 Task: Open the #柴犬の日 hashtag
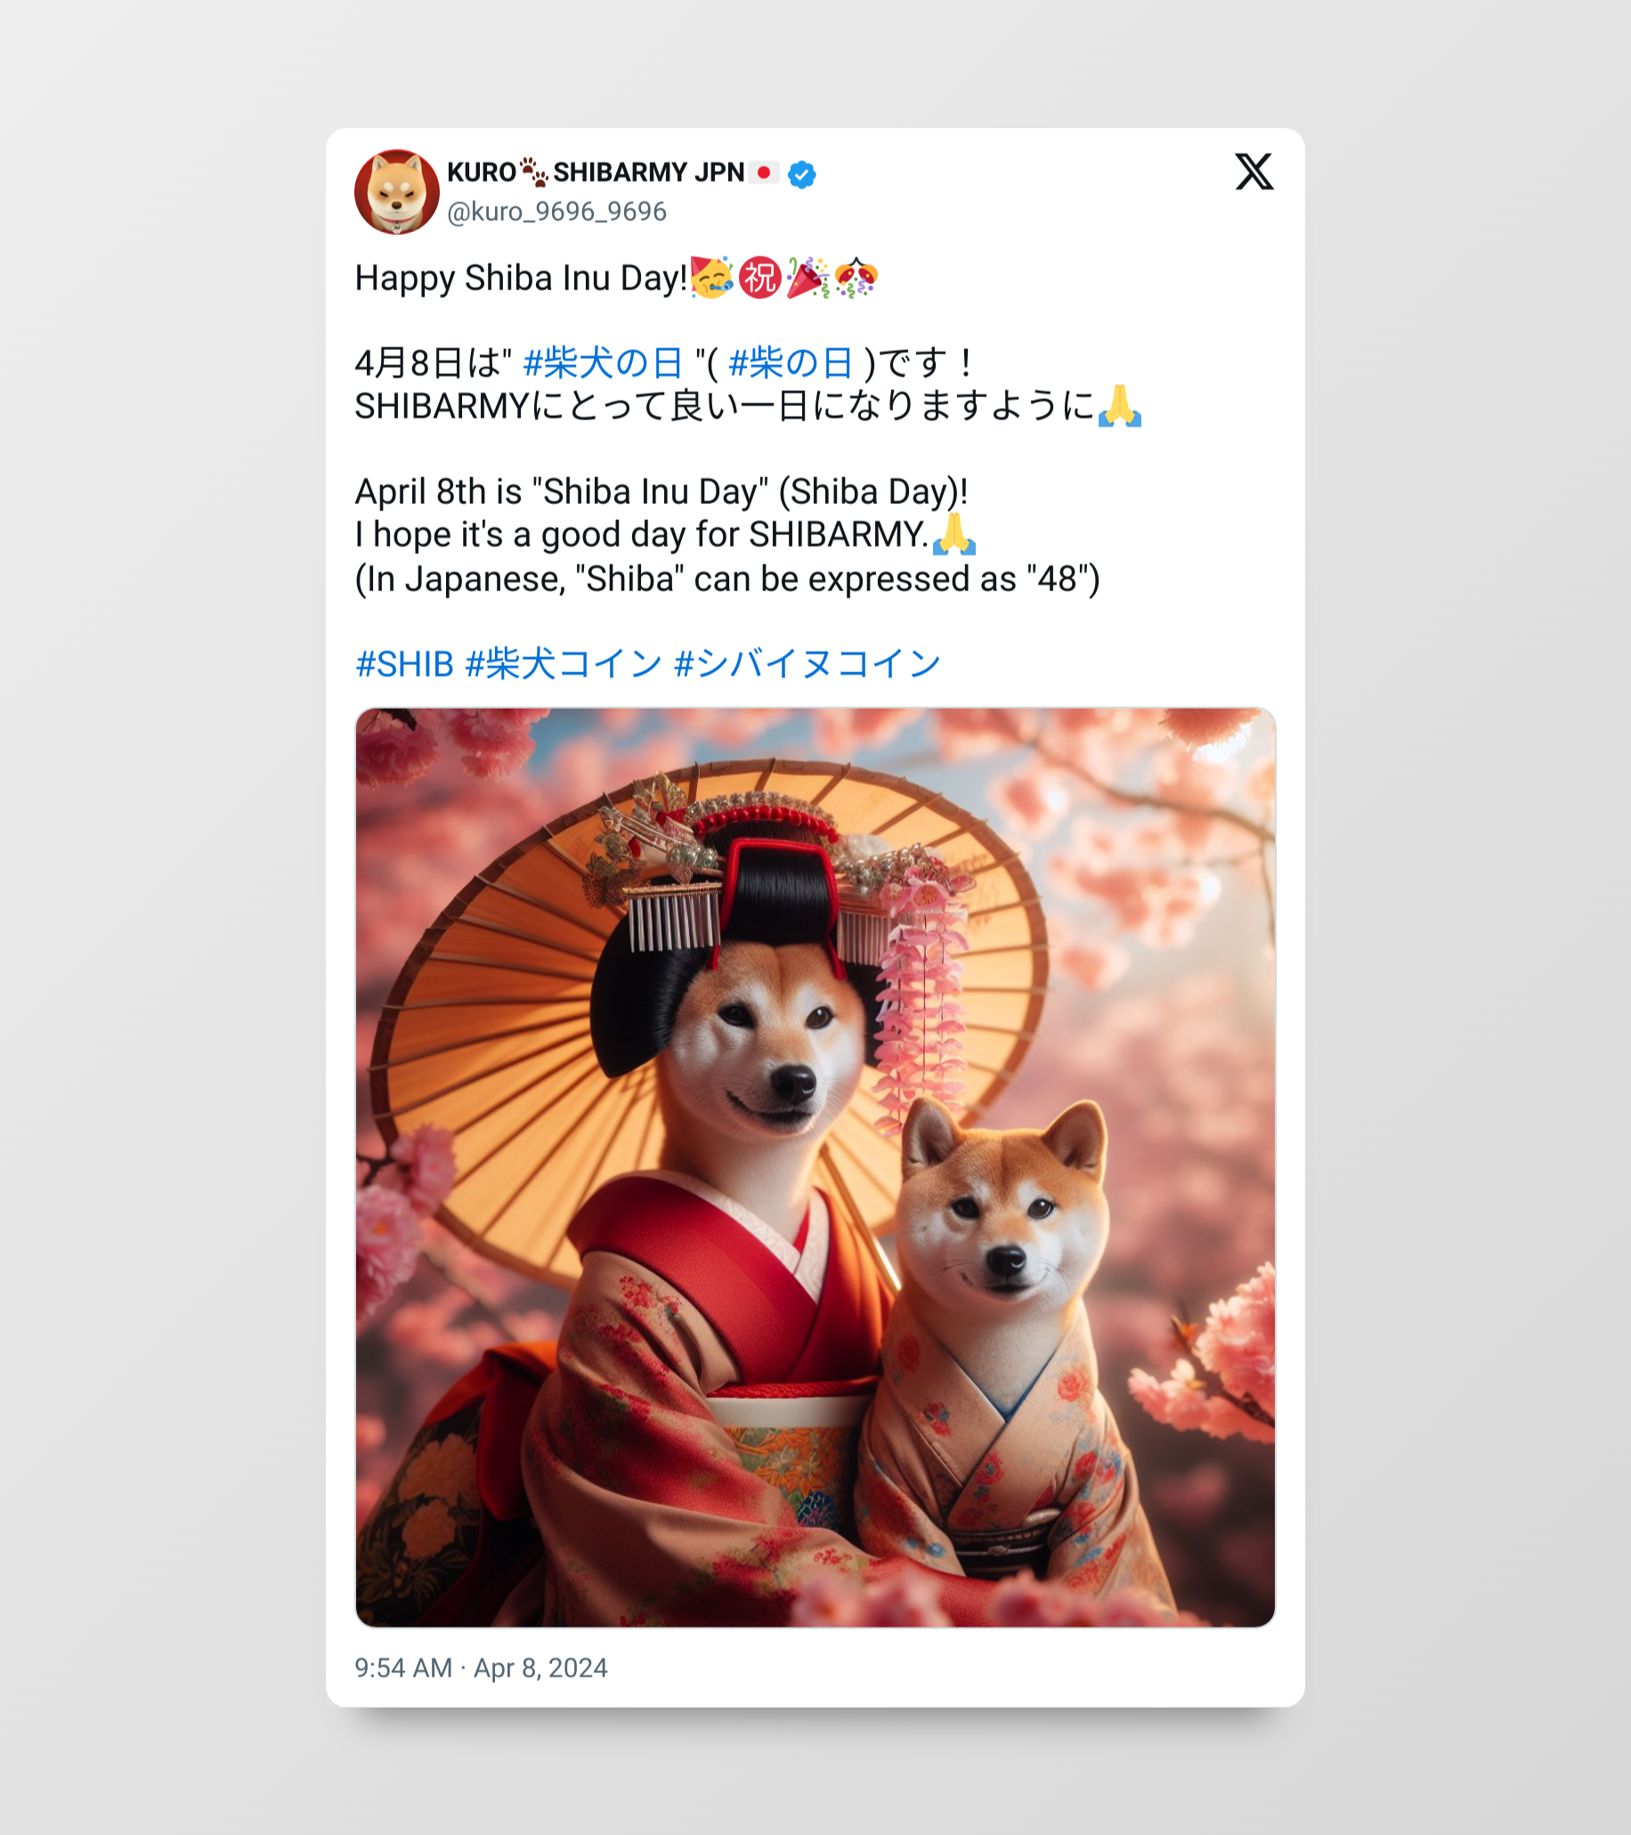tap(604, 363)
